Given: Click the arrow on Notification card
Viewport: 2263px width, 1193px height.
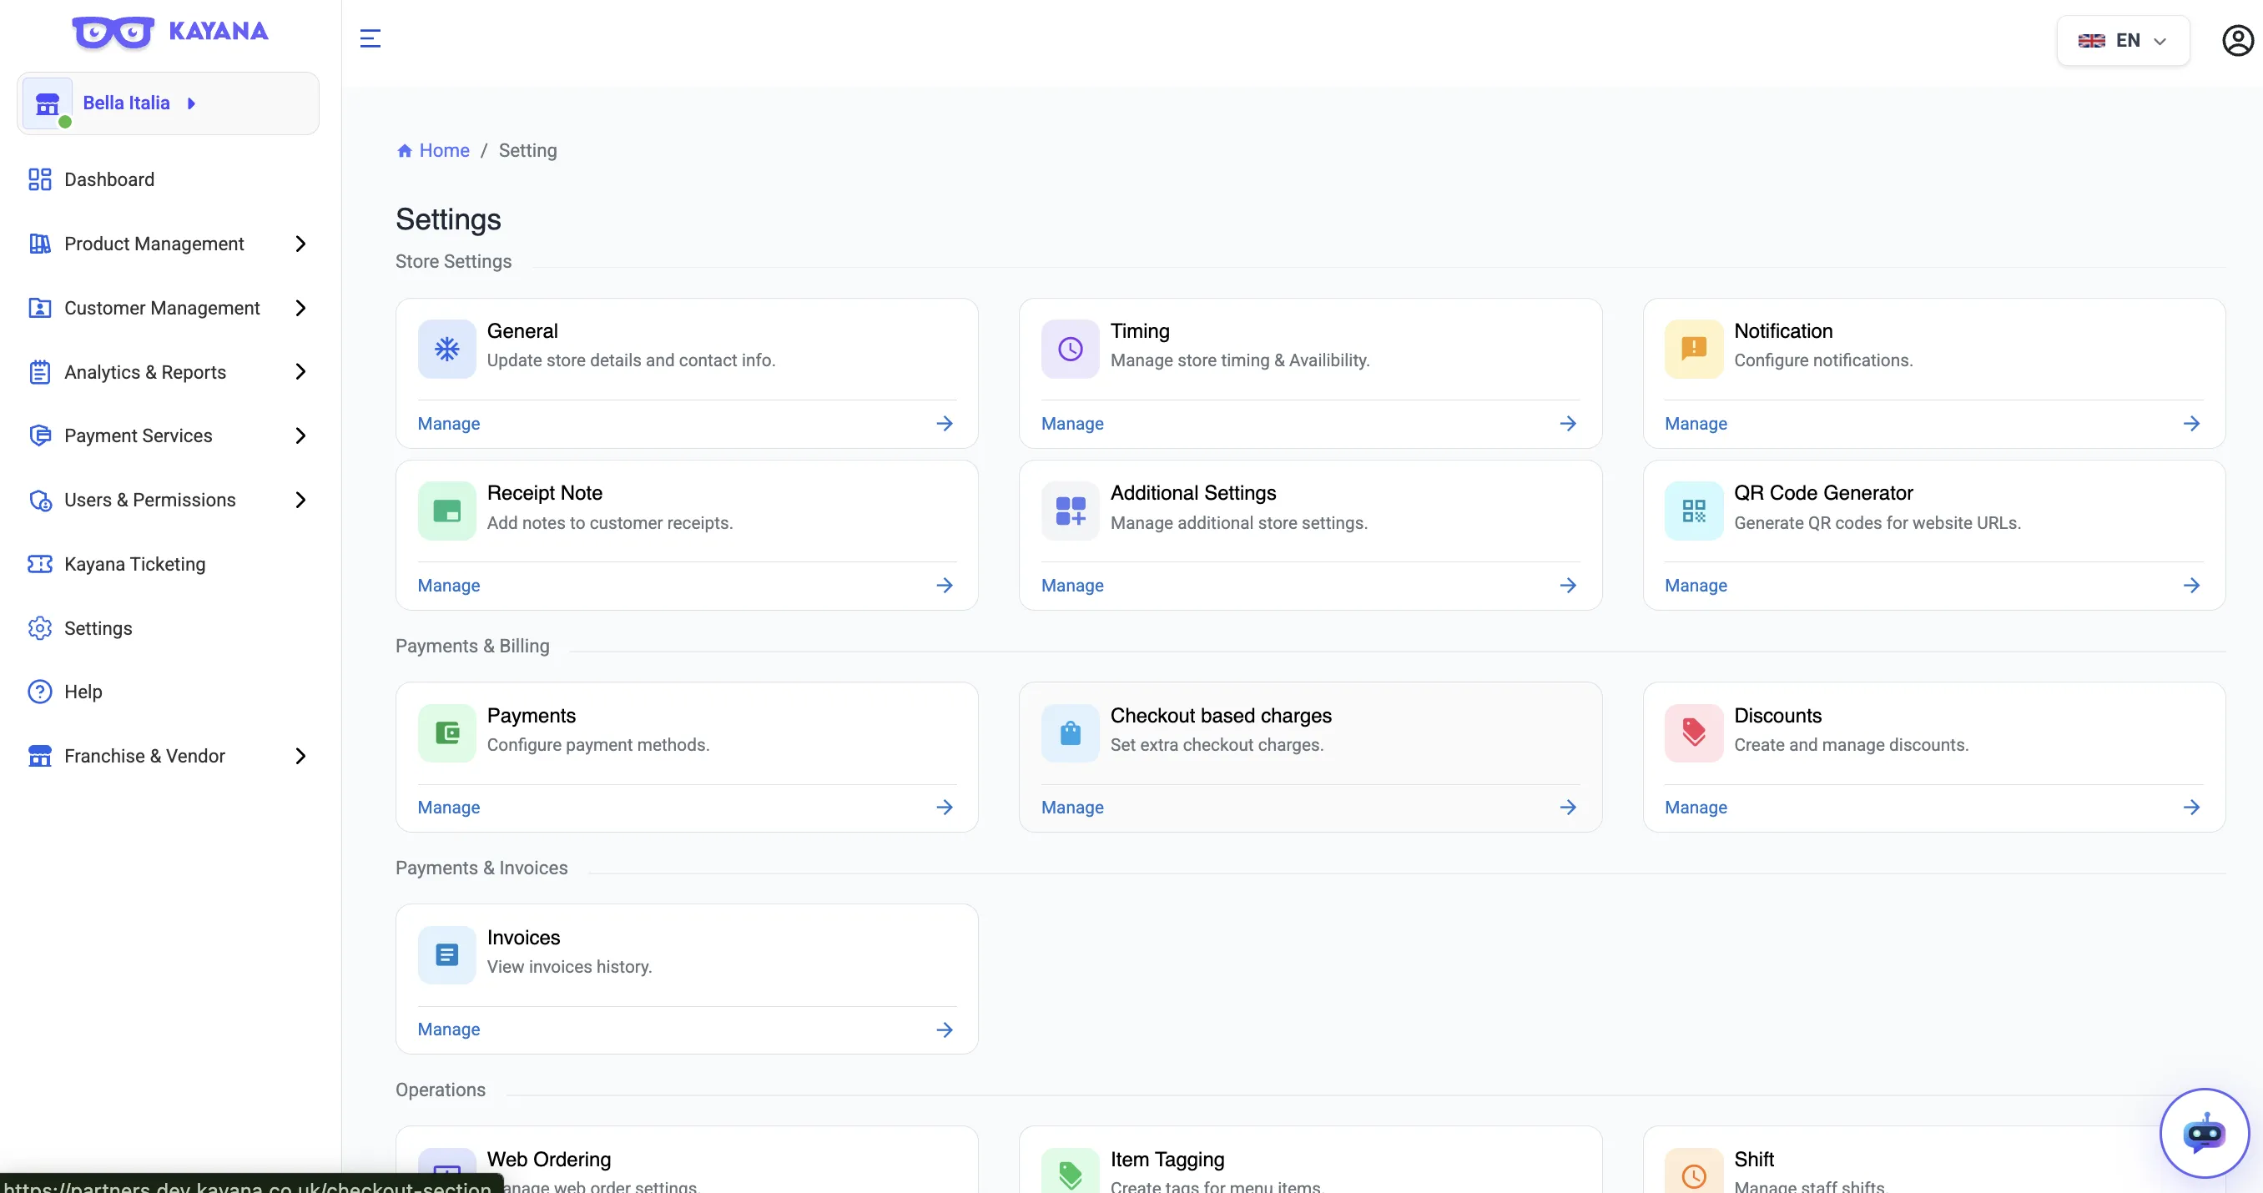Looking at the screenshot, I should [2191, 424].
